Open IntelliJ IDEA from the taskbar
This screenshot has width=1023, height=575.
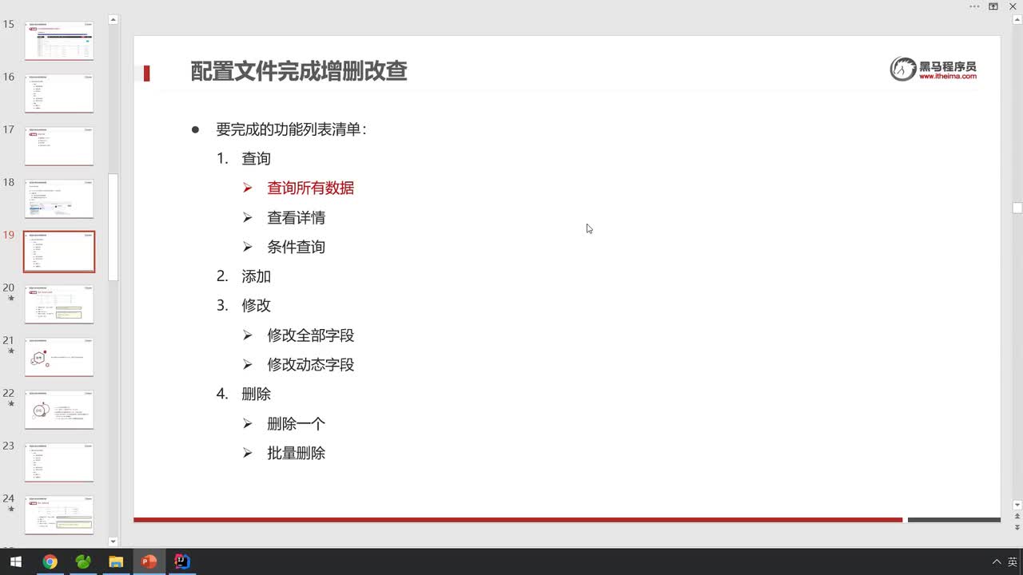(x=182, y=561)
